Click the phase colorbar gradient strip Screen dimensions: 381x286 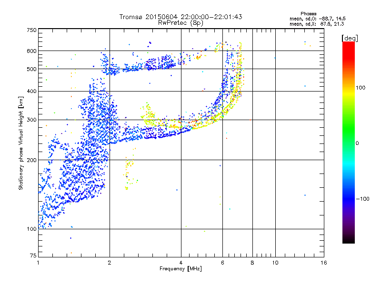click(349, 143)
